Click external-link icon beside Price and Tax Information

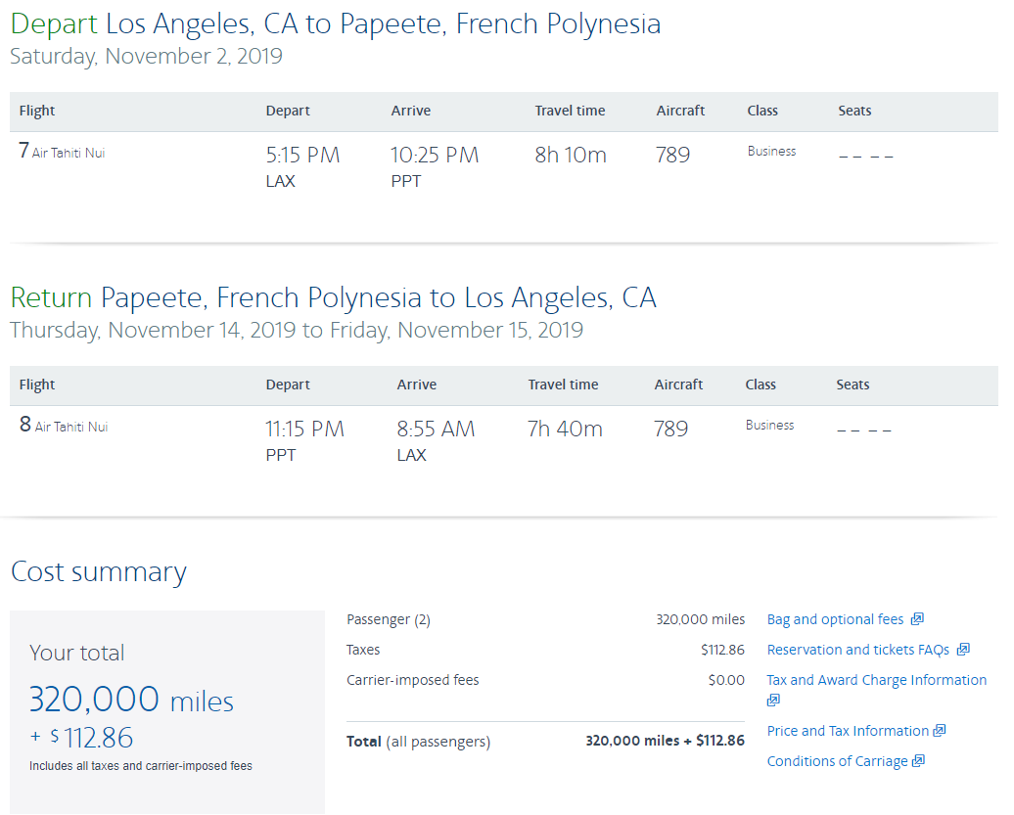pyautogui.click(x=940, y=731)
